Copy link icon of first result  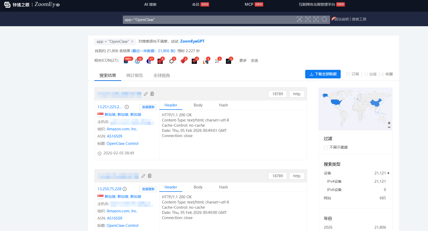pos(146,94)
